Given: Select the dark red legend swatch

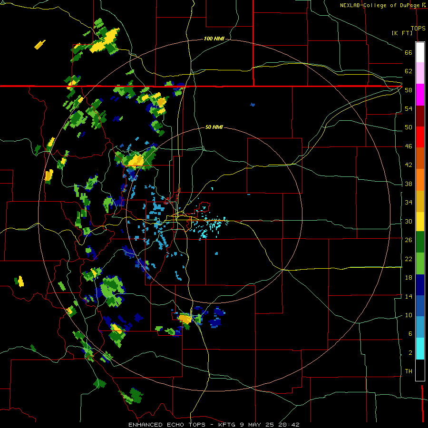Looking at the screenshot, I should 420,116.
